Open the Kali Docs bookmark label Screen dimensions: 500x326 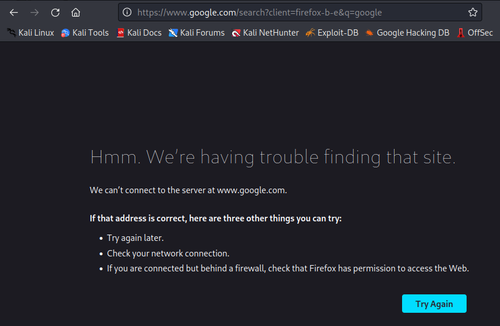[144, 33]
